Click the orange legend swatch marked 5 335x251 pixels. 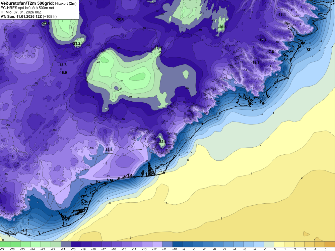tap(329, 244)
